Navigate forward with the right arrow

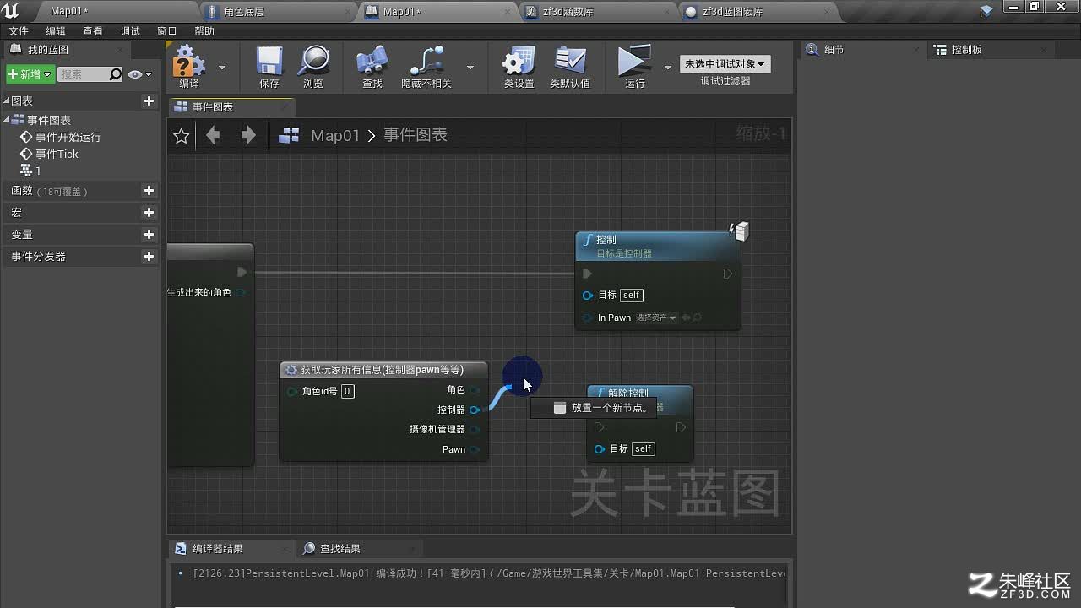pos(248,135)
